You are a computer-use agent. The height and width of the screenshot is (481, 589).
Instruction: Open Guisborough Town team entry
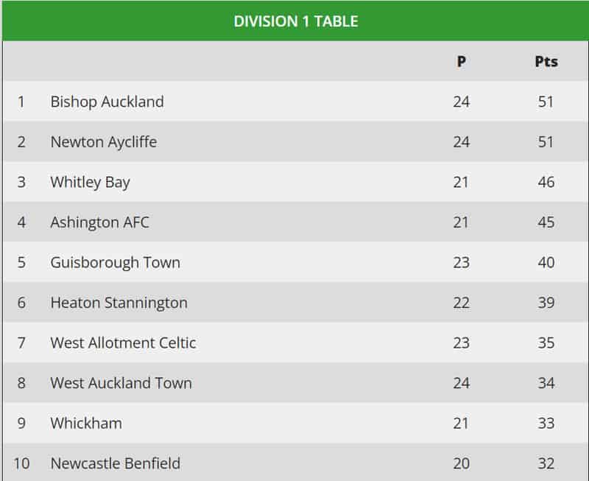click(116, 263)
